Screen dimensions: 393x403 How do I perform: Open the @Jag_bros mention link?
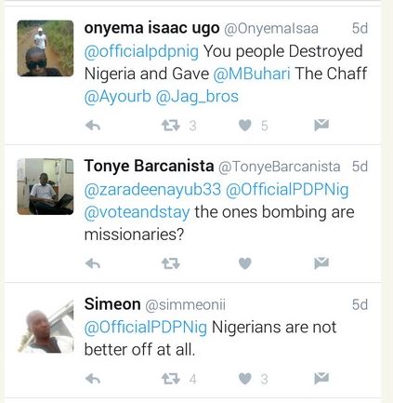click(197, 97)
